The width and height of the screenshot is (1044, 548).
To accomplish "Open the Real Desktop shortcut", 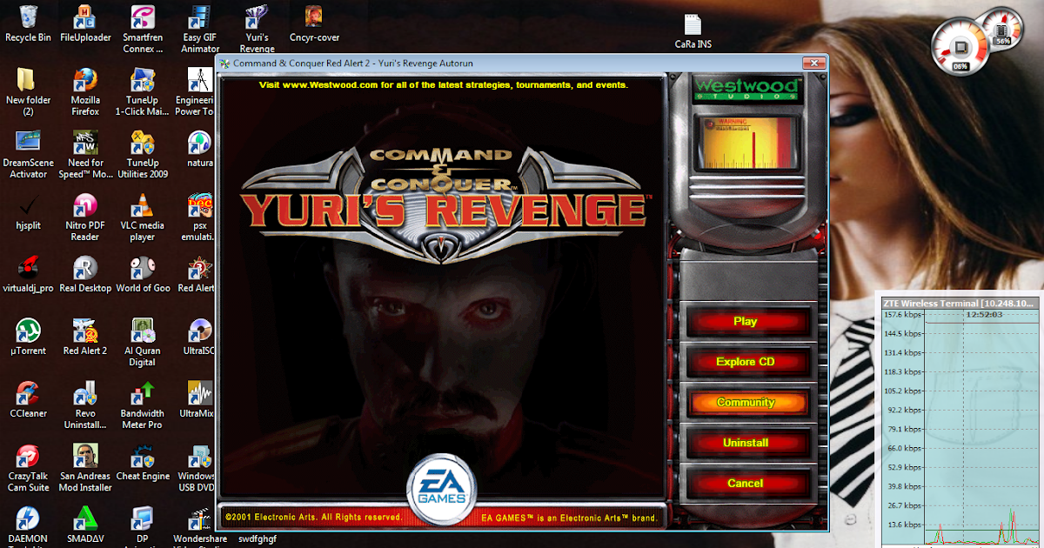I will [x=85, y=274].
